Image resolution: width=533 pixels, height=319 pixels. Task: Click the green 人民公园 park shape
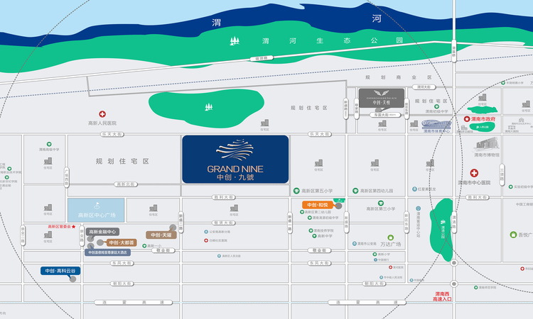pyautogui.click(x=482, y=127)
